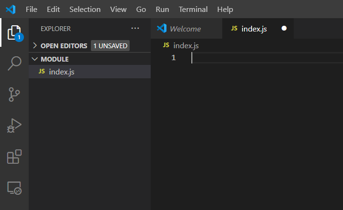Screen dimensions: 343x210
Task: Open the Edit menu
Action: [x=53, y=10]
